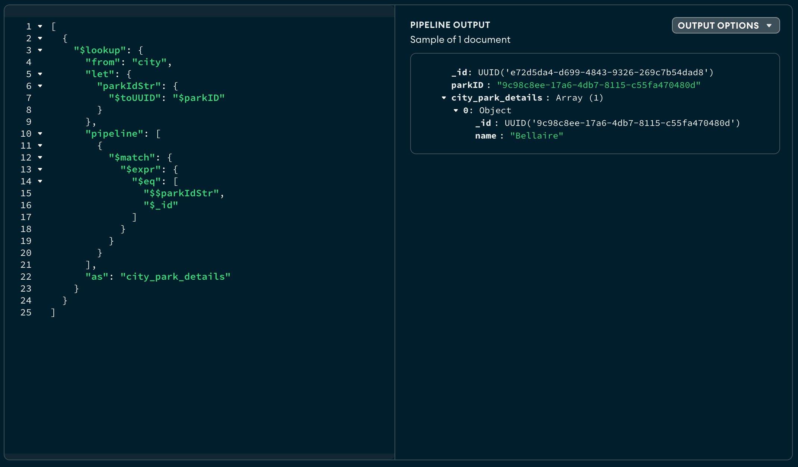Open the OUTPUT OPTIONS dropdown
798x467 pixels.
[x=725, y=25]
